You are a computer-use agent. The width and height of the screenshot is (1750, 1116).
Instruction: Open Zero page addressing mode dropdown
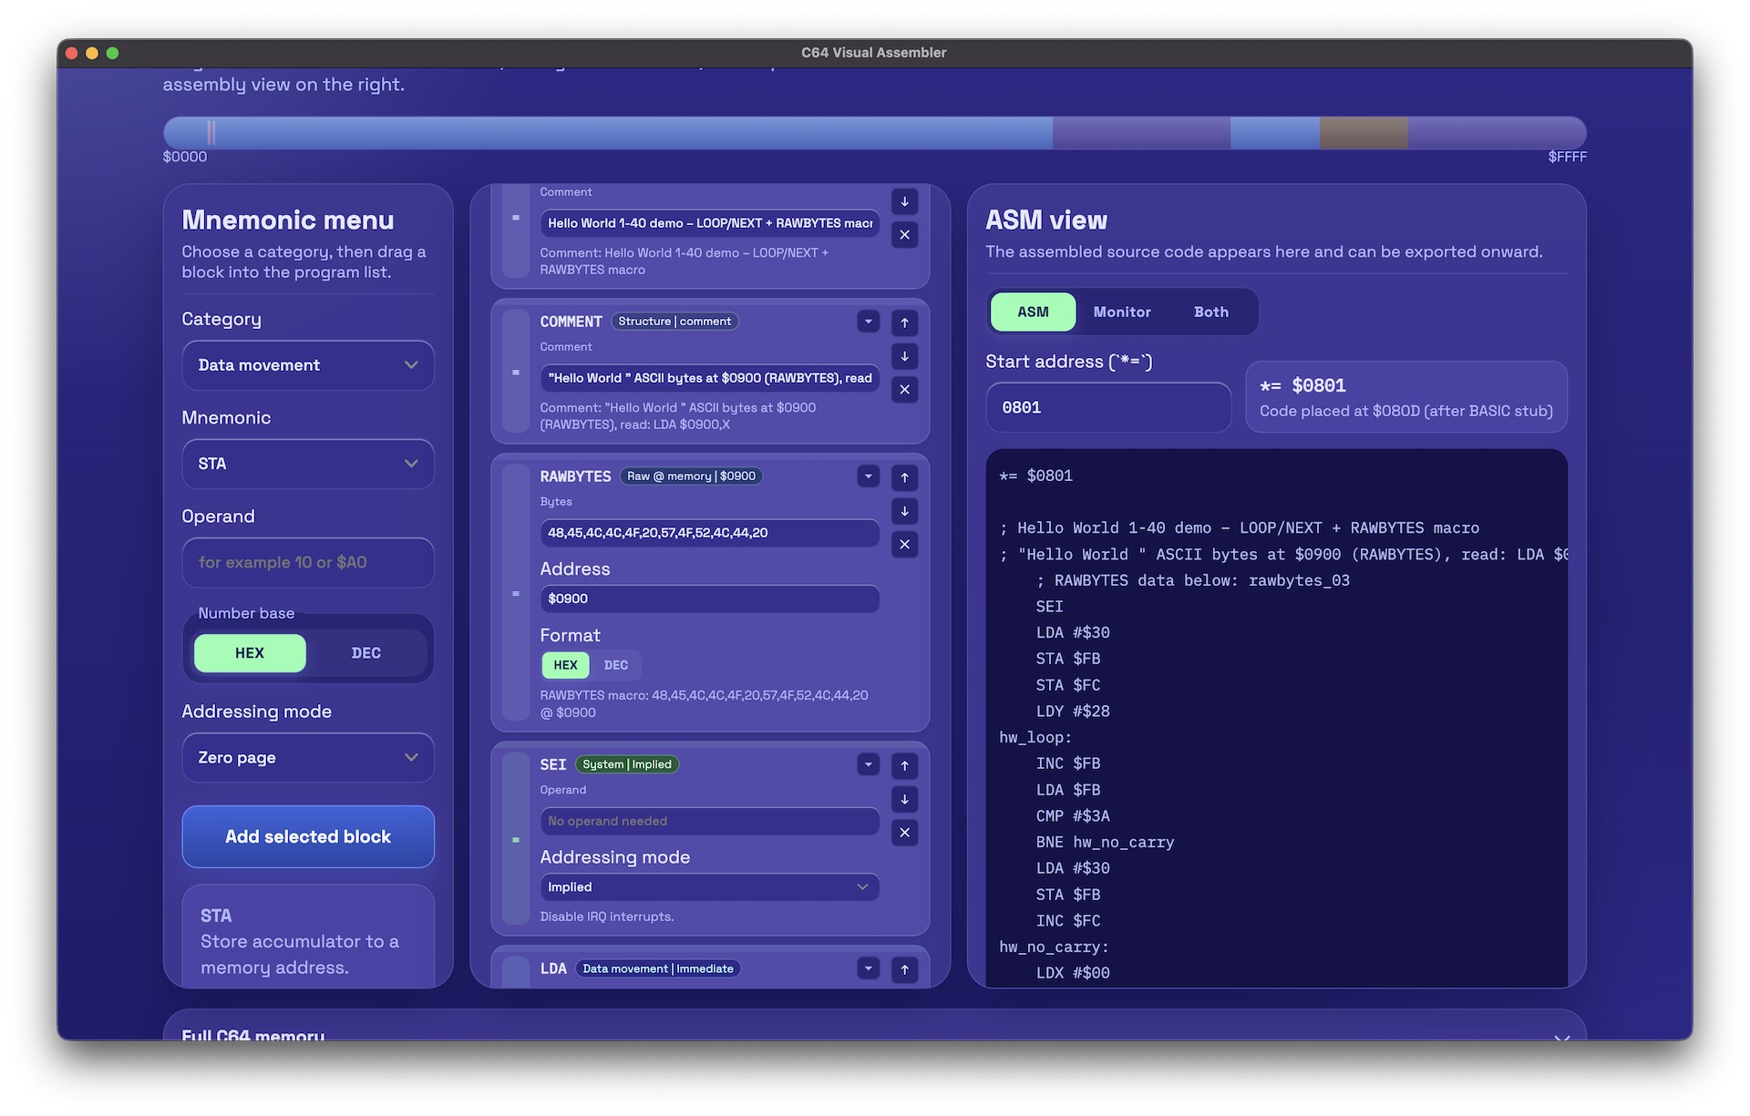308,758
